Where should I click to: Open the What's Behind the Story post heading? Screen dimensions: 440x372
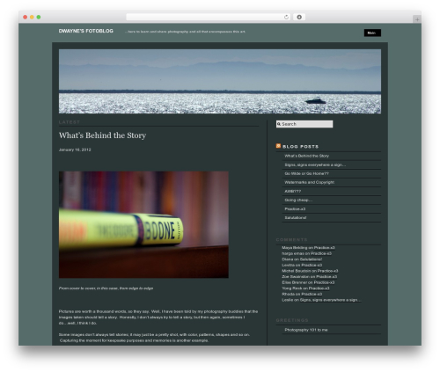[x=102, y=135]
